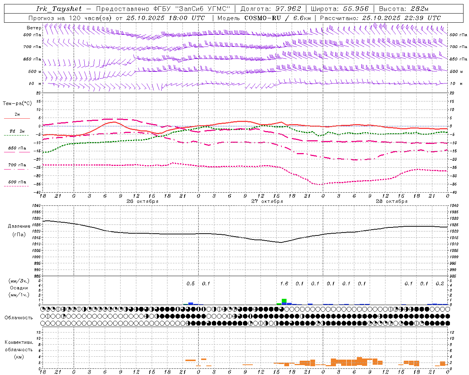
Task: Select the Модель COSMO-RU / 6.6км text
Action: pos(264,18)
